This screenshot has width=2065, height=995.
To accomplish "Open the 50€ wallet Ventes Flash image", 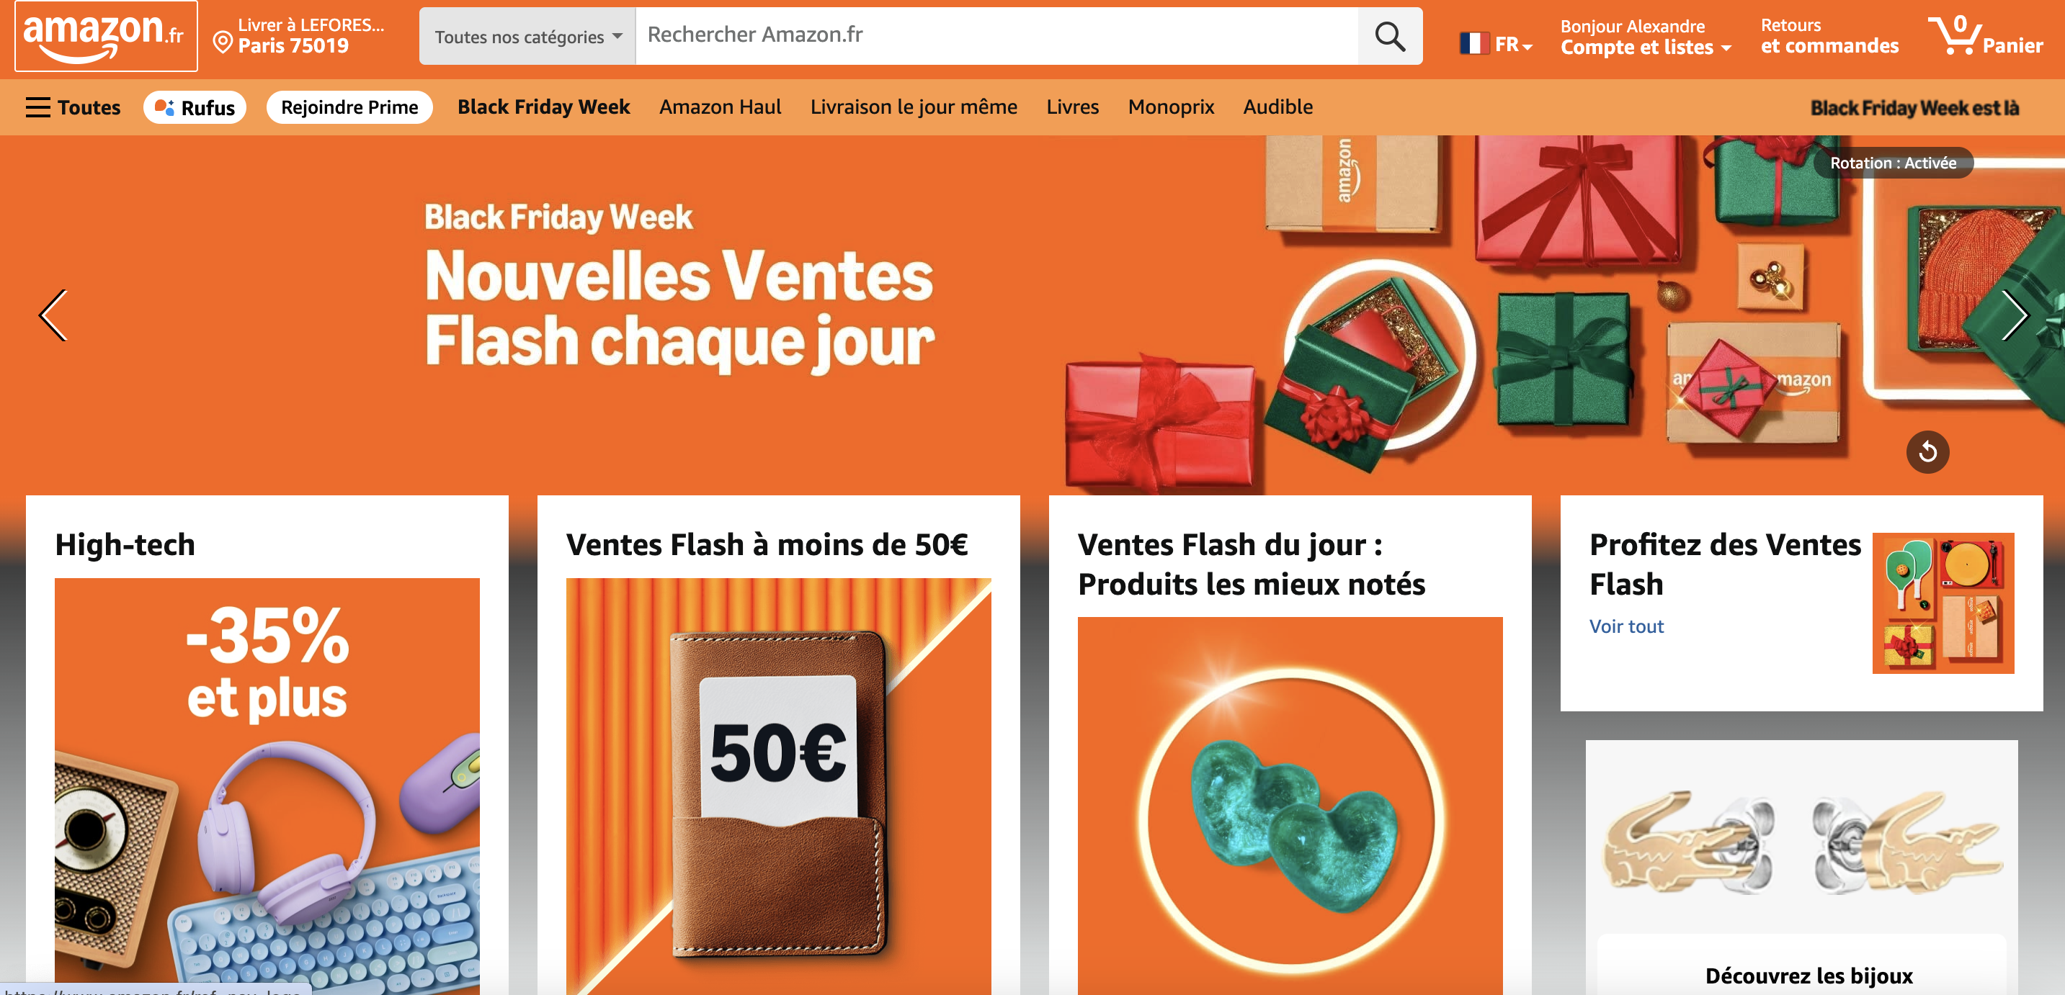I will click(778, 786).
